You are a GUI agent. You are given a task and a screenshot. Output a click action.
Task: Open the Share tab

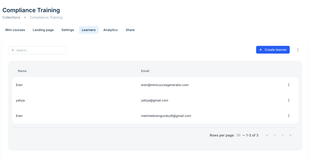[x=130, y=30]
